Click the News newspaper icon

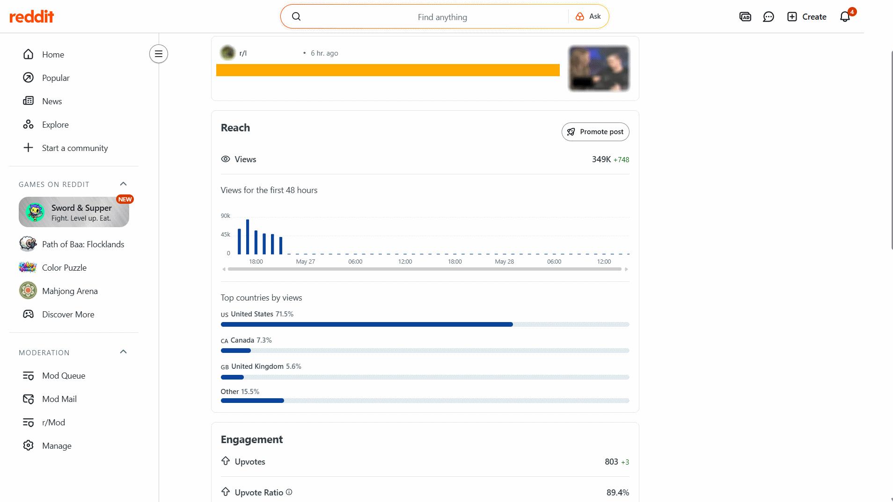(x=29, y=101)
